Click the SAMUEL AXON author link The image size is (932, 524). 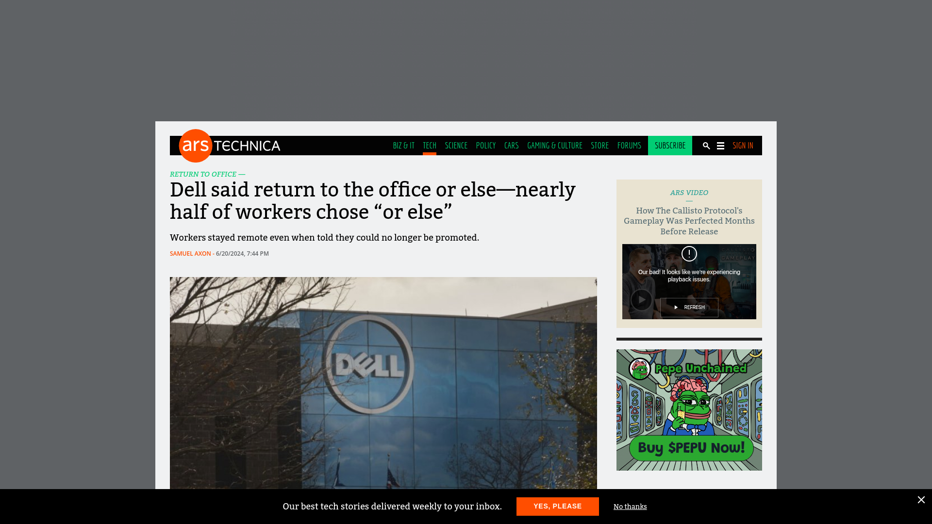[190, 253]
